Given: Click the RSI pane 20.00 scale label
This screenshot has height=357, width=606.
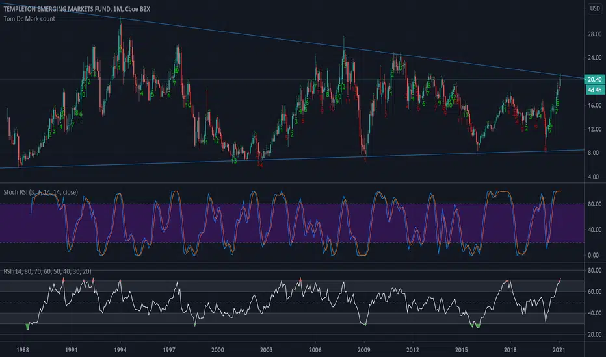Looking at the screenshot, I should 594,335.
